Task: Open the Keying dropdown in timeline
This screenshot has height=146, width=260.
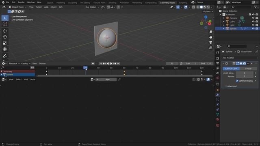Action: pyautogui.click(x=26, y=64)
